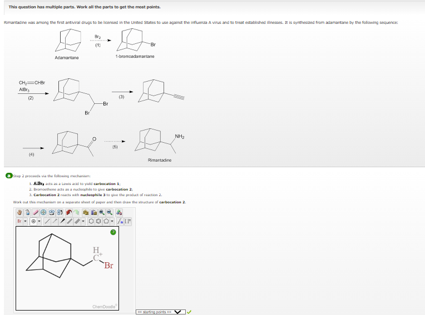Click the green help question mark
Image resolution: width=425 pixels, height=315 pixels.
[x=113, y=232]
